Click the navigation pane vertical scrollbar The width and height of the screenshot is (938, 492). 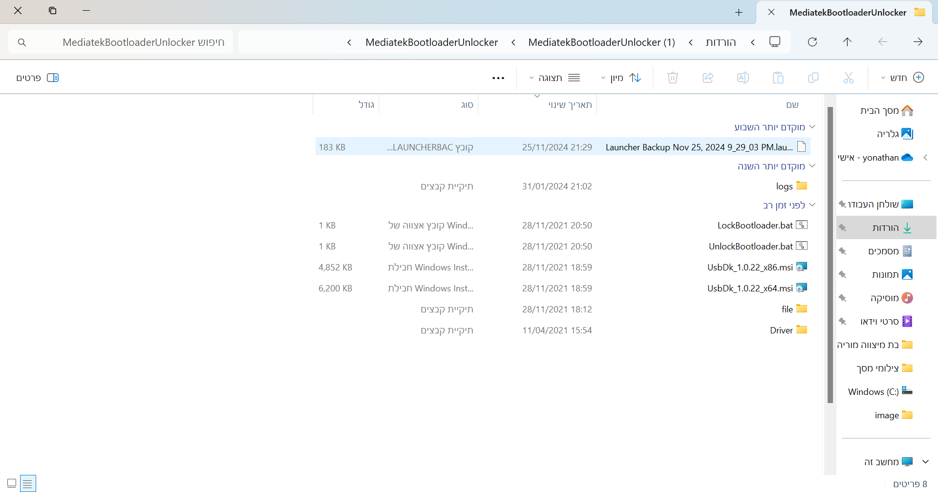pos(830,255)
